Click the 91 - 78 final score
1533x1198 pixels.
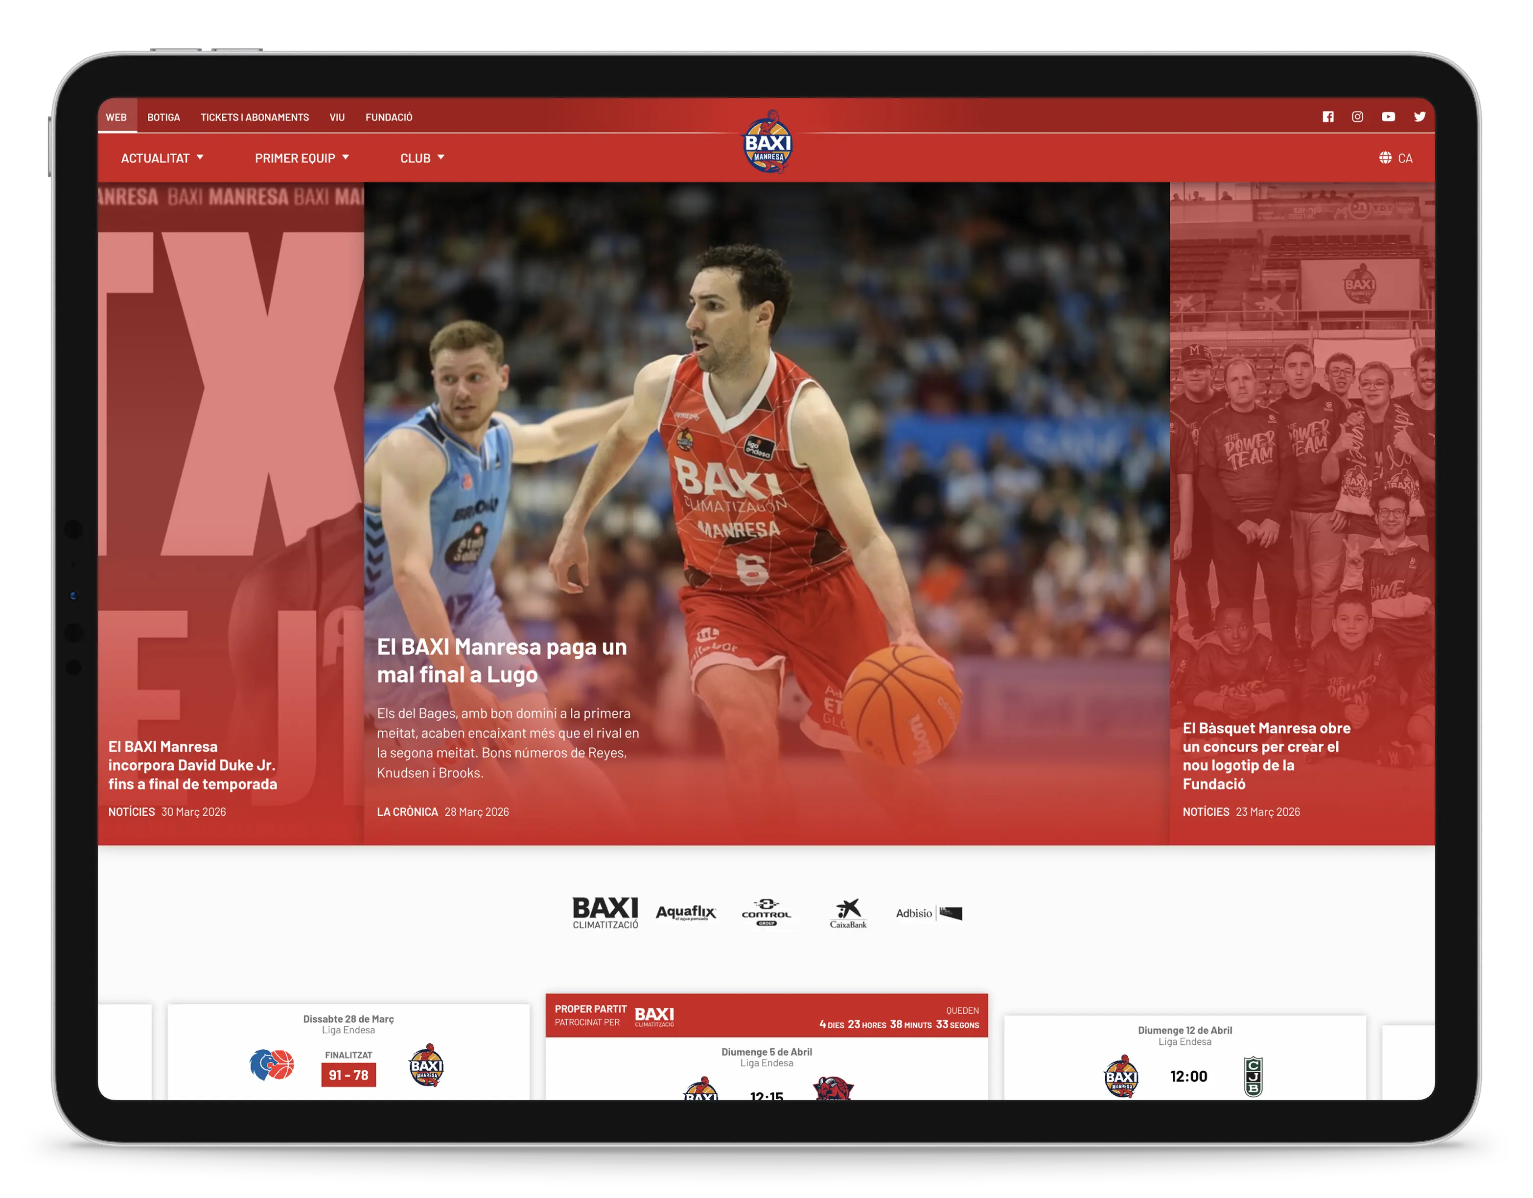(x=348, y=1075)
